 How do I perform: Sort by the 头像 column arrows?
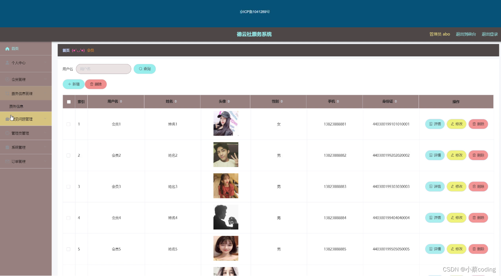(229, 101)
